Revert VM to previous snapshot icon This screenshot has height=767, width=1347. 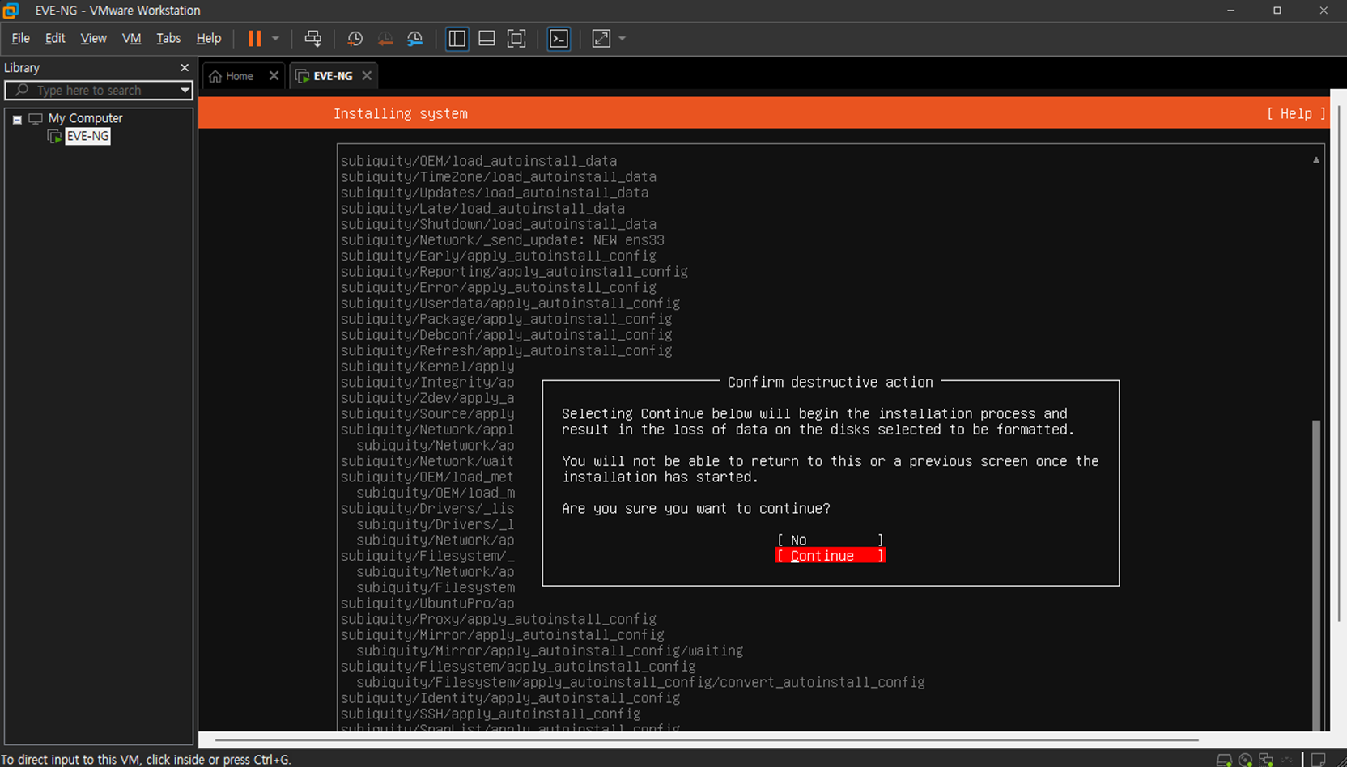385,38
